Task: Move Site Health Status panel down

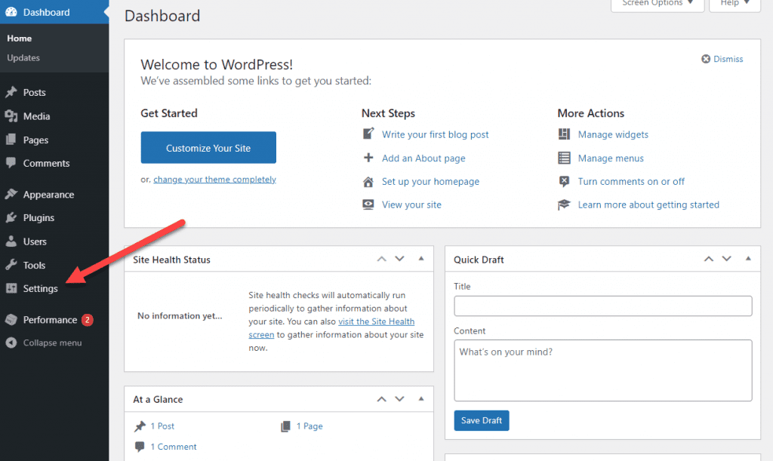Action: point(400,259)
